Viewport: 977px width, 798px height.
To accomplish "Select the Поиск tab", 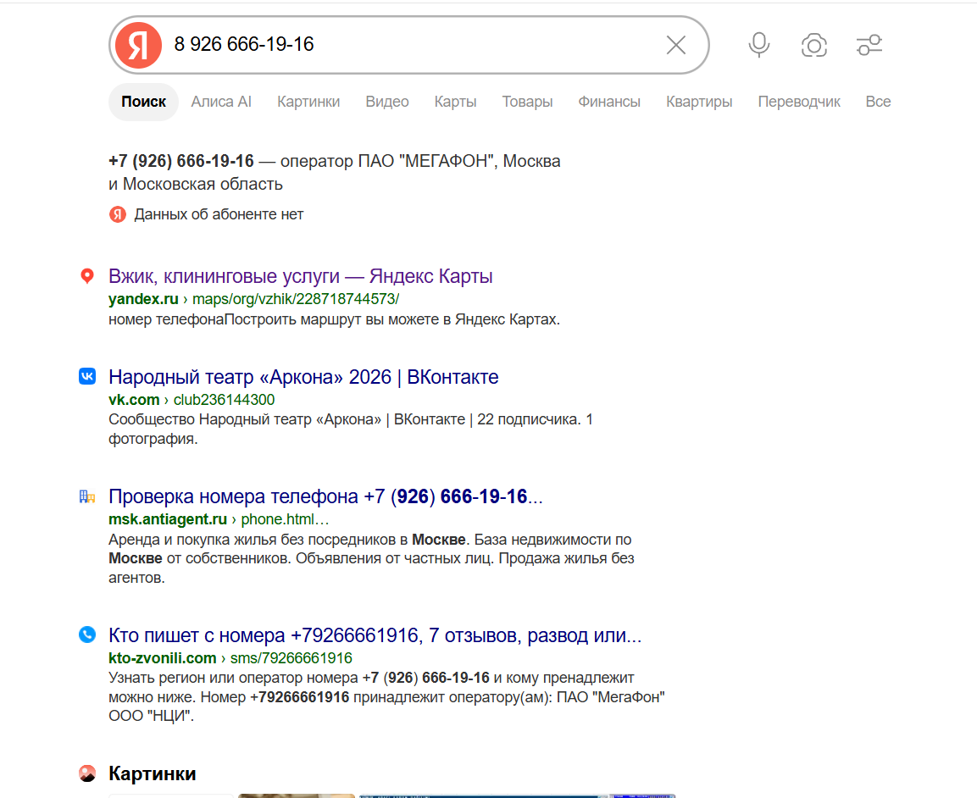I will [143, 102].
